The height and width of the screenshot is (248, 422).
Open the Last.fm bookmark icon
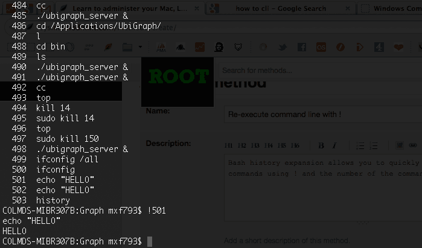(321, 47)
